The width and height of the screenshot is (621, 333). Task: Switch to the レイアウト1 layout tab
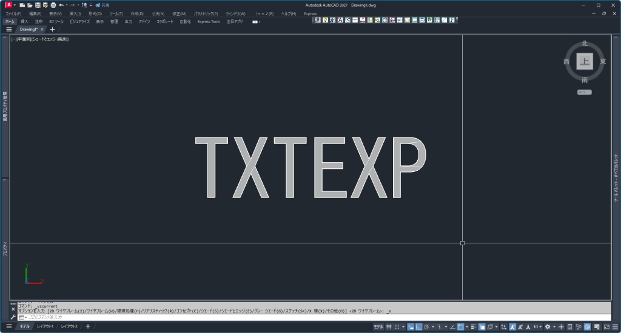[x=45, y=326]
